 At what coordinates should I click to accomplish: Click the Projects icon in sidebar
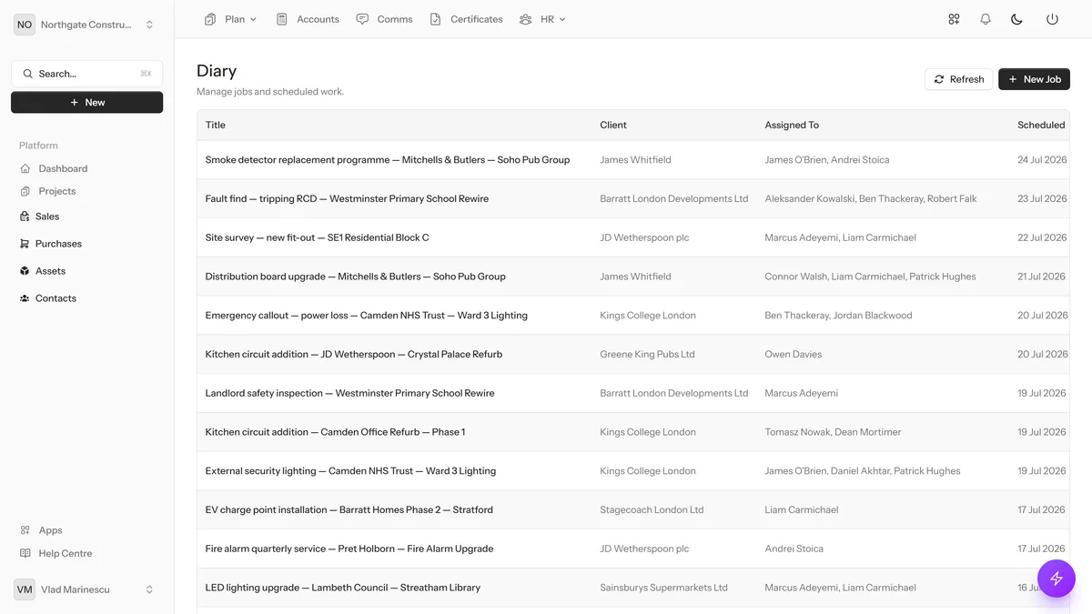[25, 191]
